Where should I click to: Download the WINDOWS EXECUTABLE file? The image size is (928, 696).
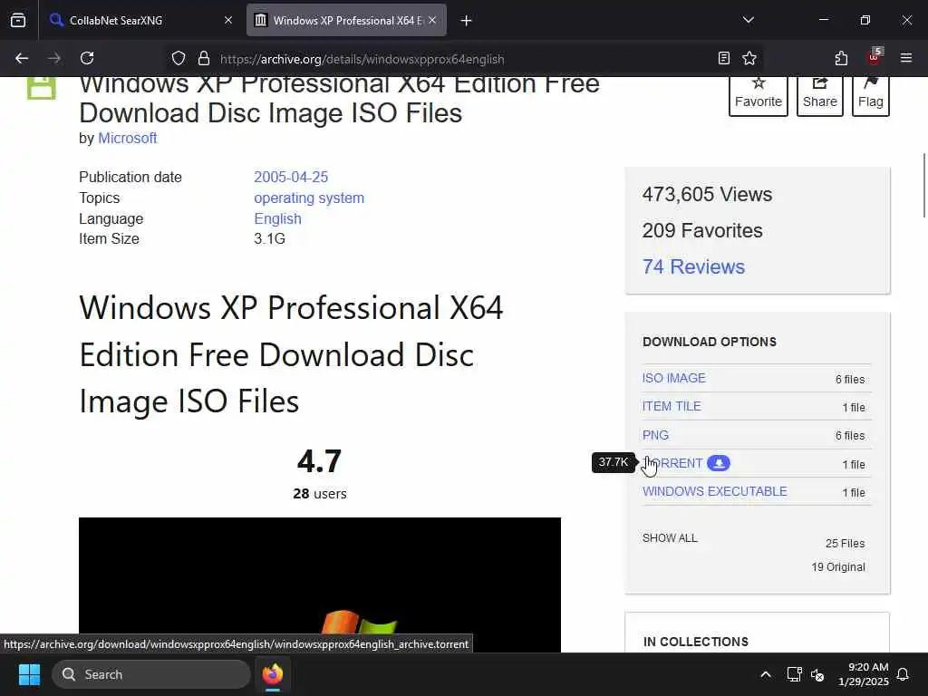(x=715, y=492)
